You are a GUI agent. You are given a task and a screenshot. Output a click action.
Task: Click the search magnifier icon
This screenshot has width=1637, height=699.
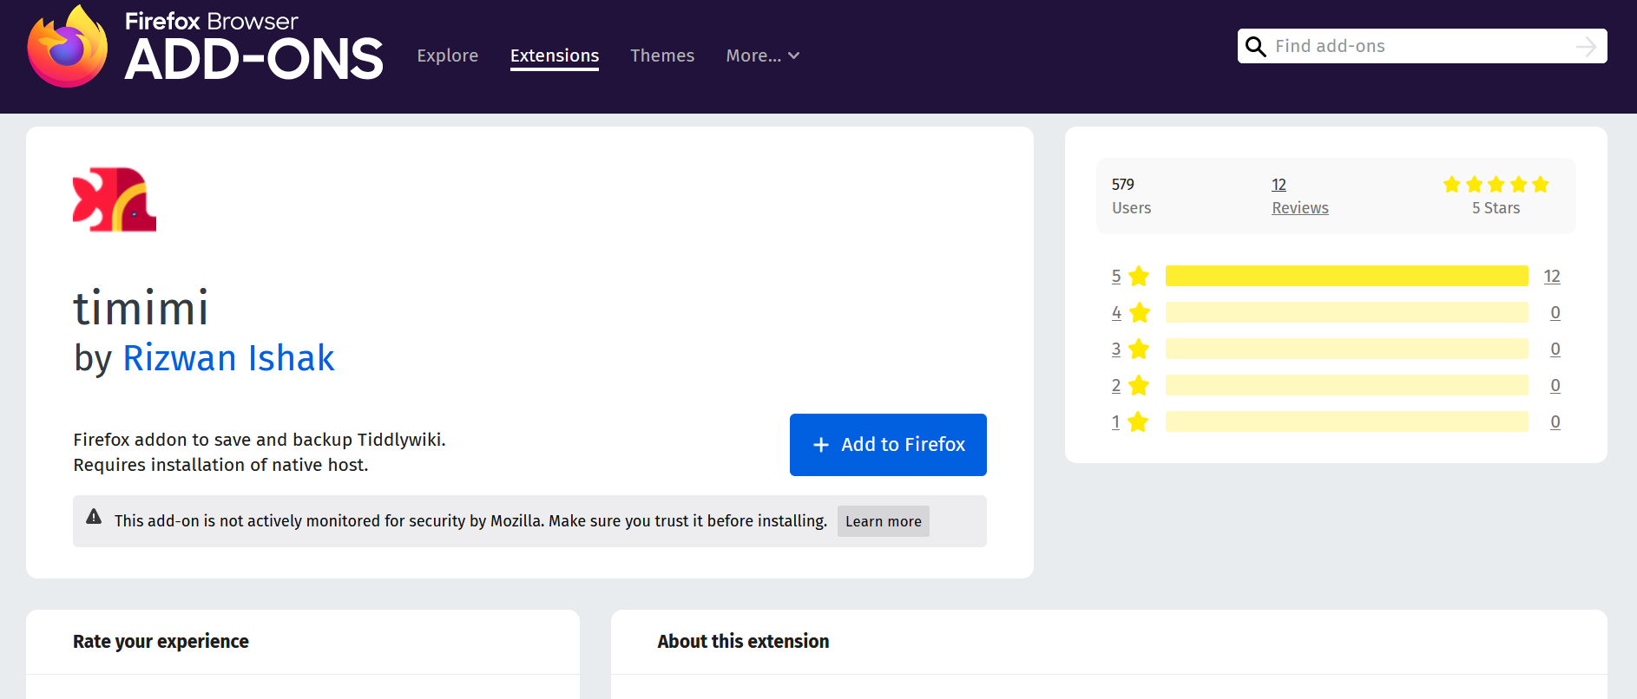coord(1255,47)
